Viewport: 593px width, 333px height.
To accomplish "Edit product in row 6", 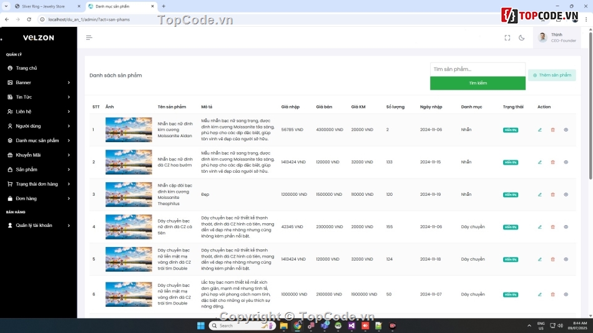I will click(540, 294).
